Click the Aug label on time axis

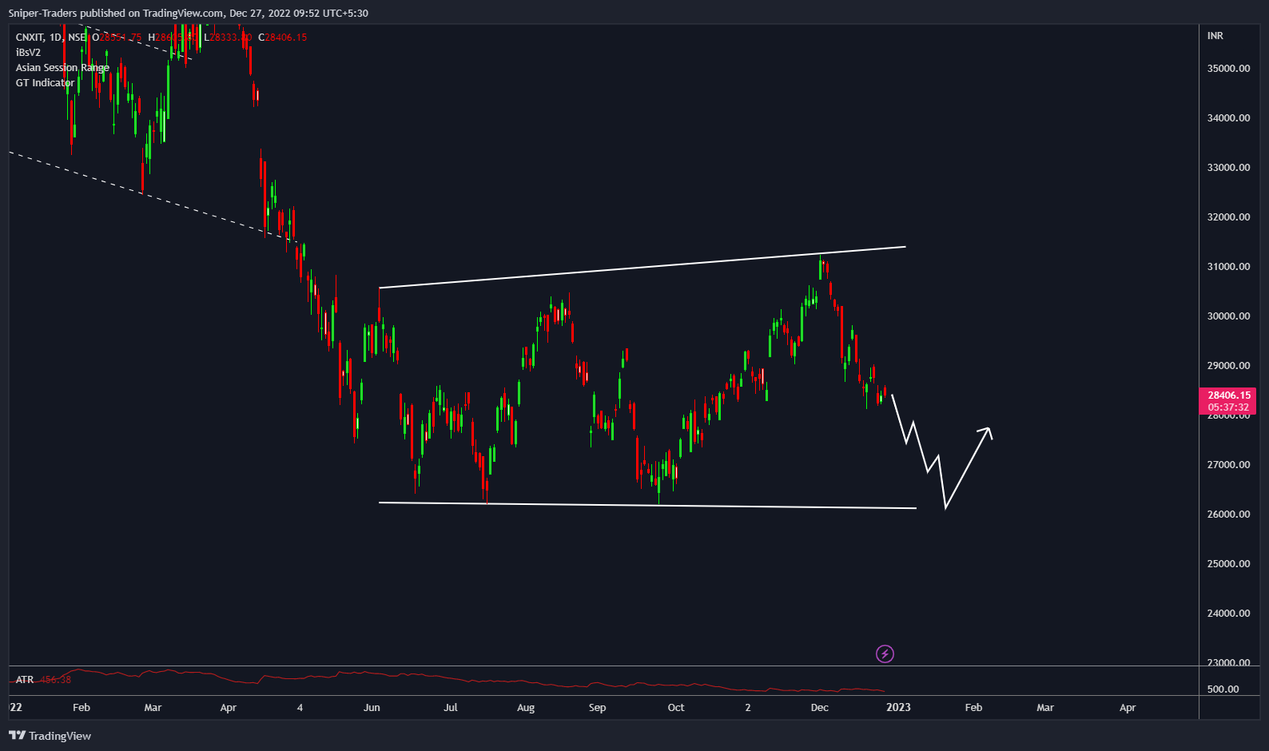(526, 708)
